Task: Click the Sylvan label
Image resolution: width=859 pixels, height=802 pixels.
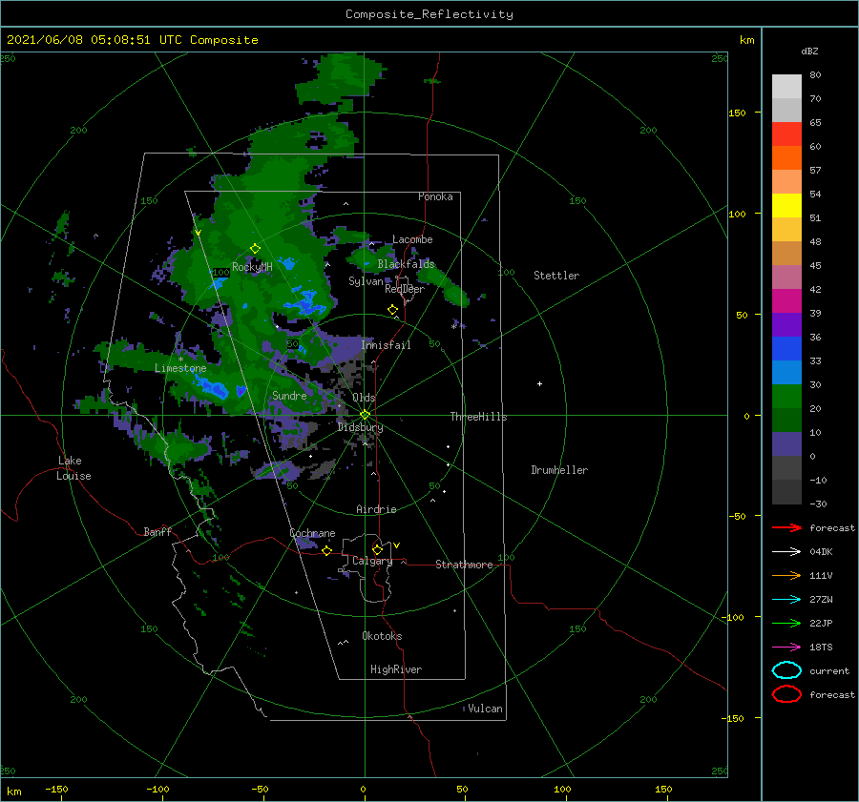Action: point(366,281)
